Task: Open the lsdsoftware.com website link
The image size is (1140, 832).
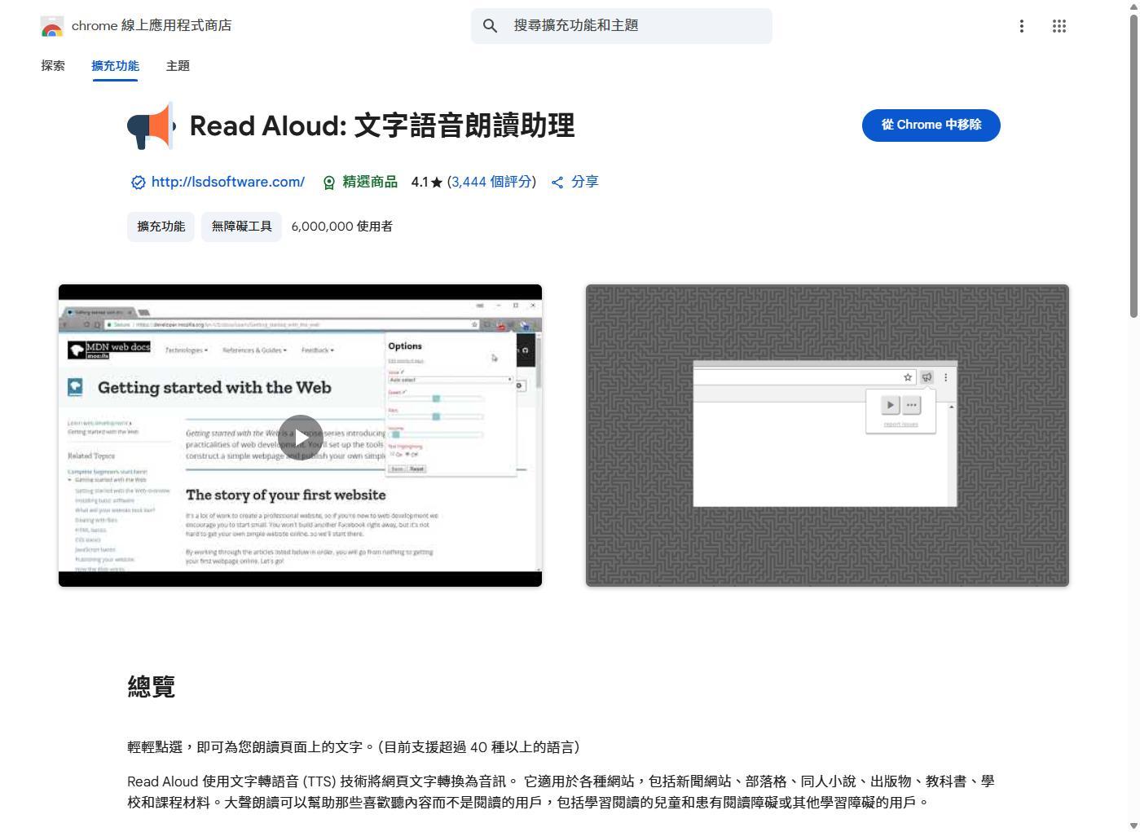Action: pyautogui.click(x=227, y=182)
